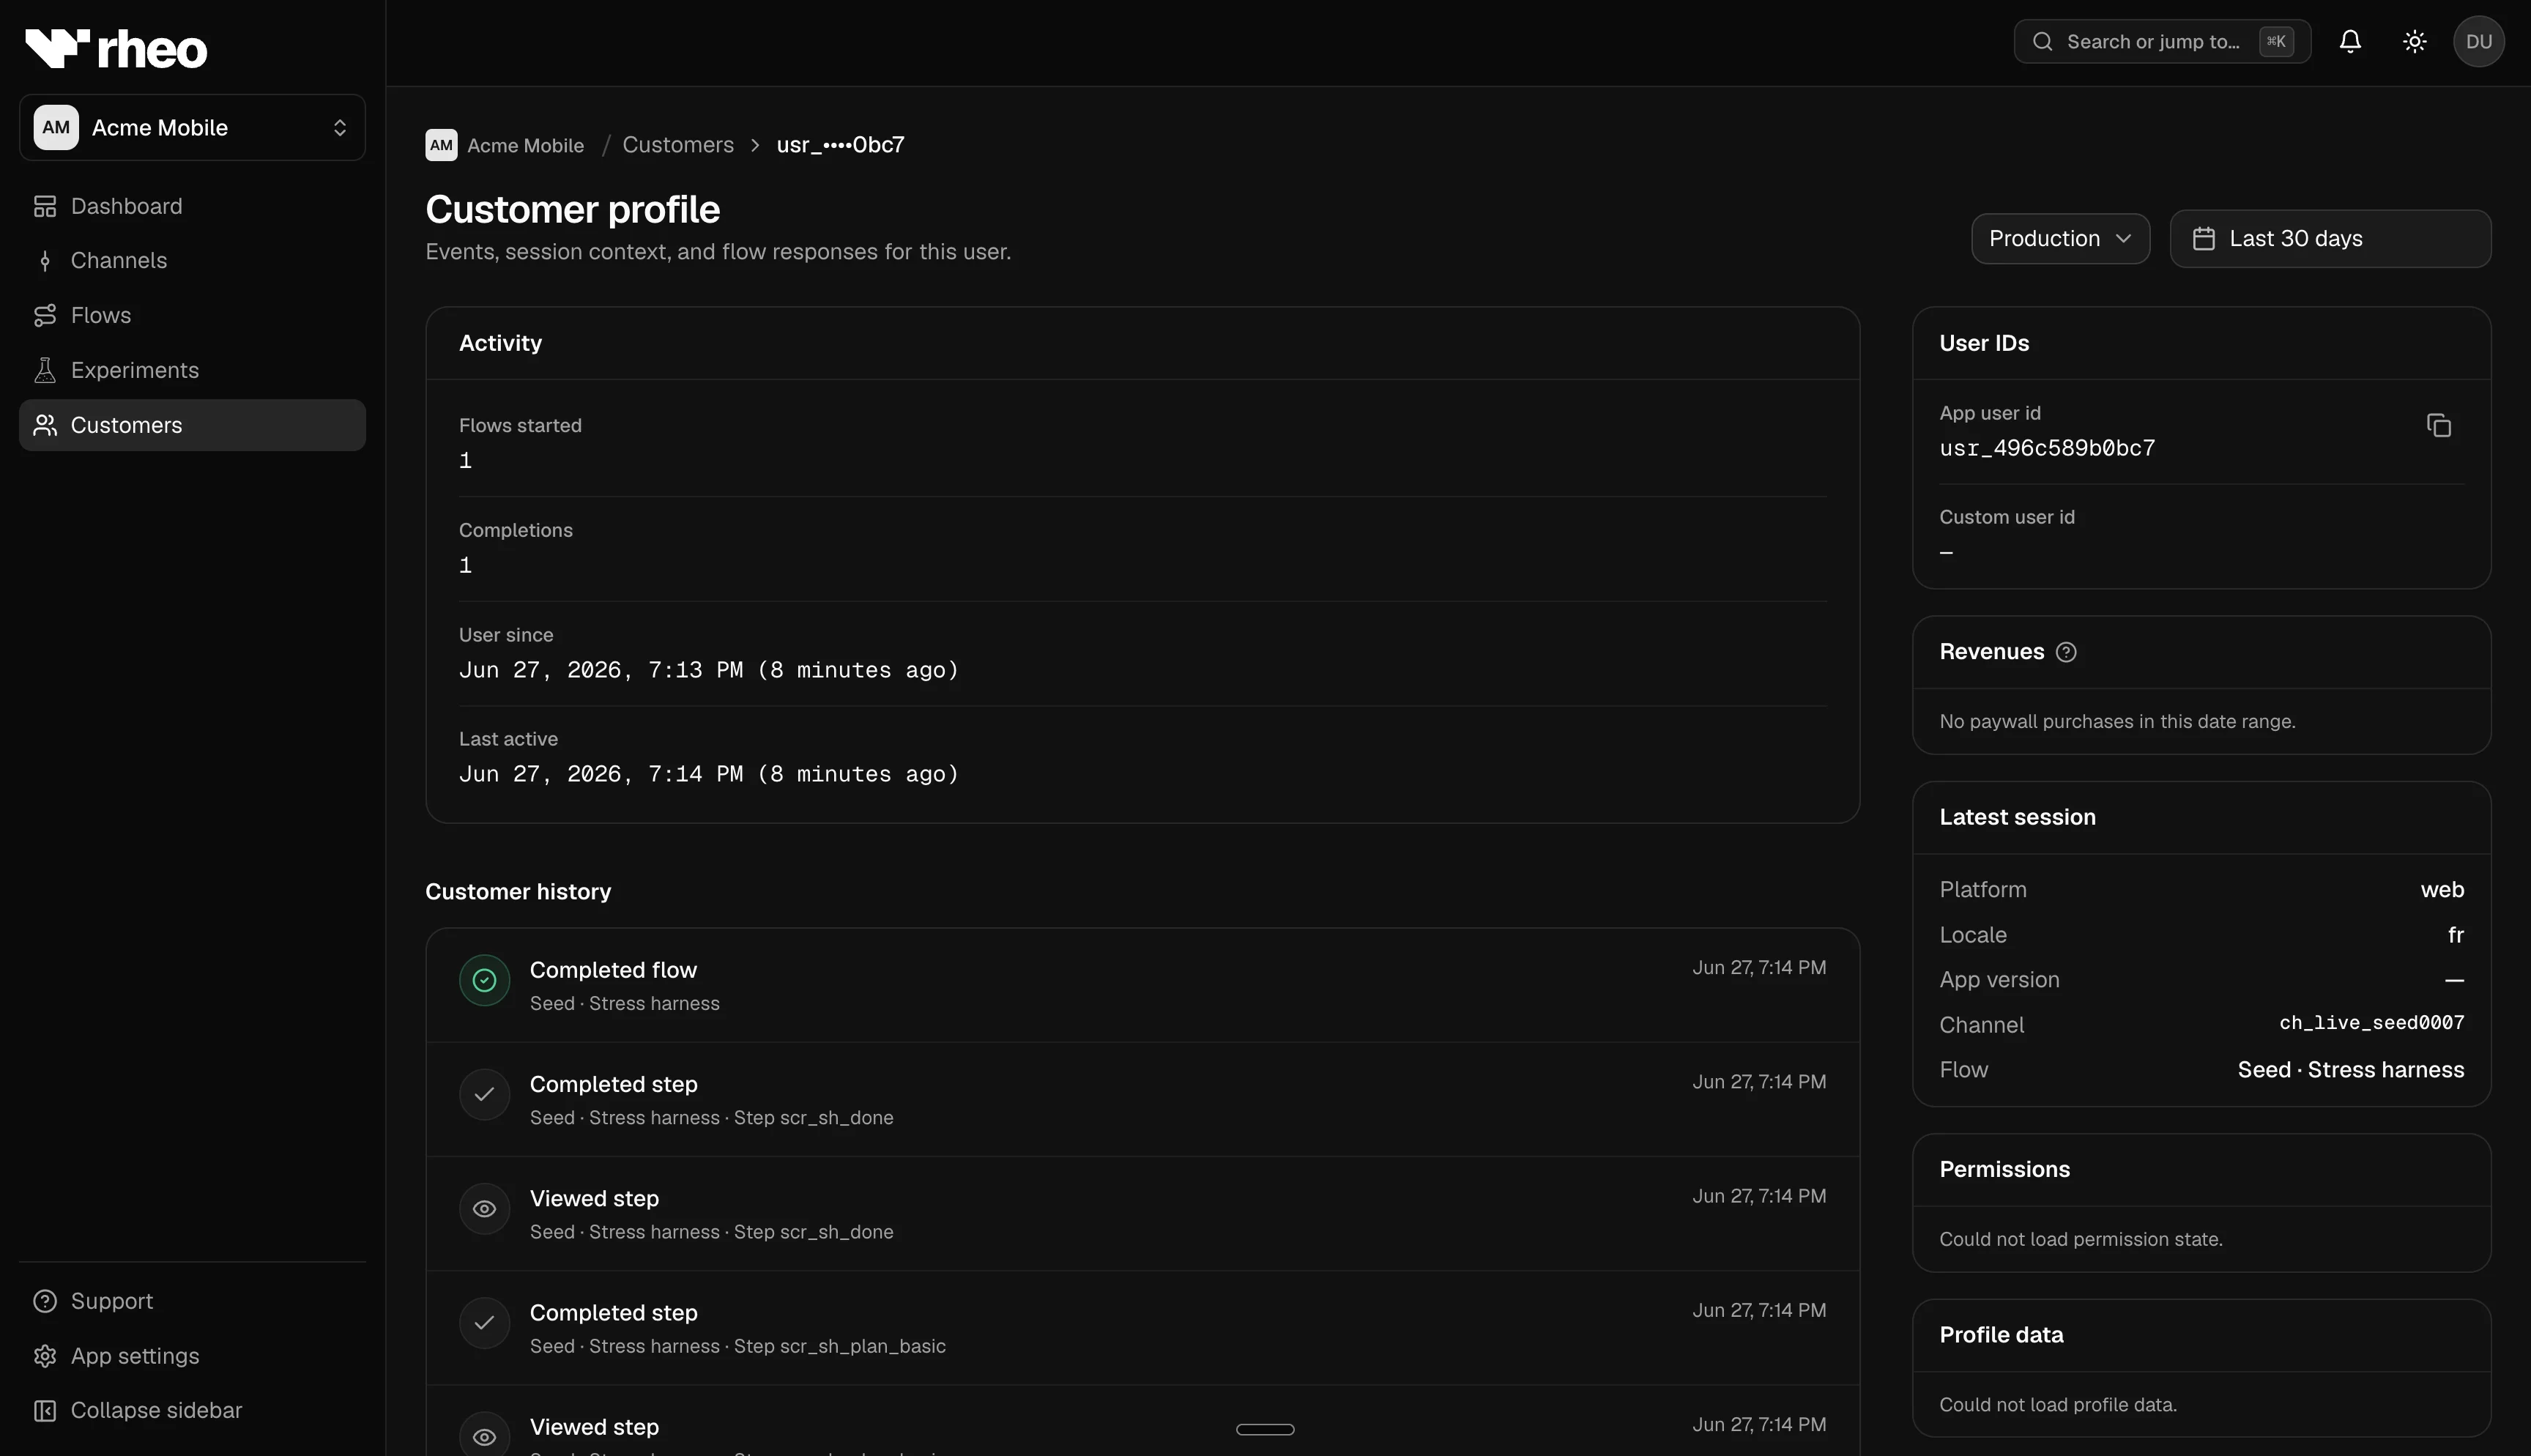This screenshot has height=1456, width=2531.
Task: Click the ⌘K shortcut badge
Action: (x=2276, y=41)
